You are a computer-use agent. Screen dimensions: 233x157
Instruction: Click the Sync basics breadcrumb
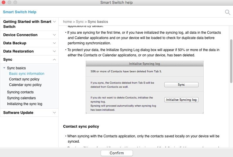click(x=98, y=22)
